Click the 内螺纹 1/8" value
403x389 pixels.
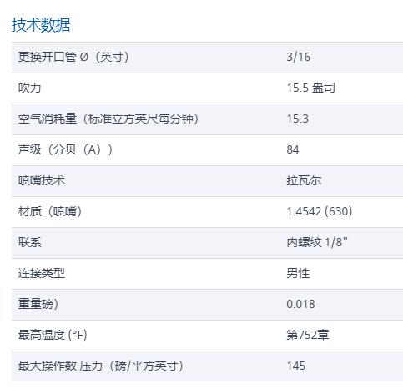coord(317,242)
